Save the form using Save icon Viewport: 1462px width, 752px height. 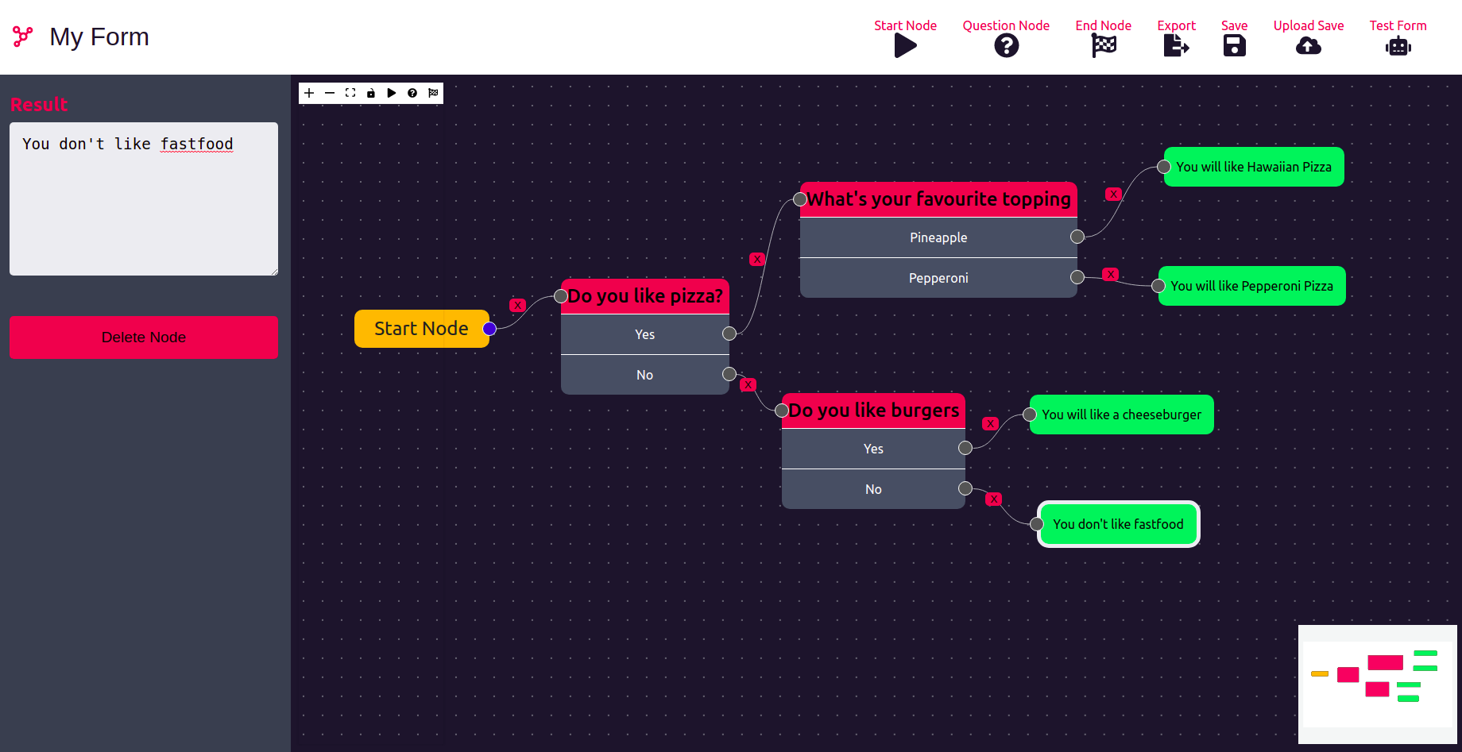point(1234,46)
